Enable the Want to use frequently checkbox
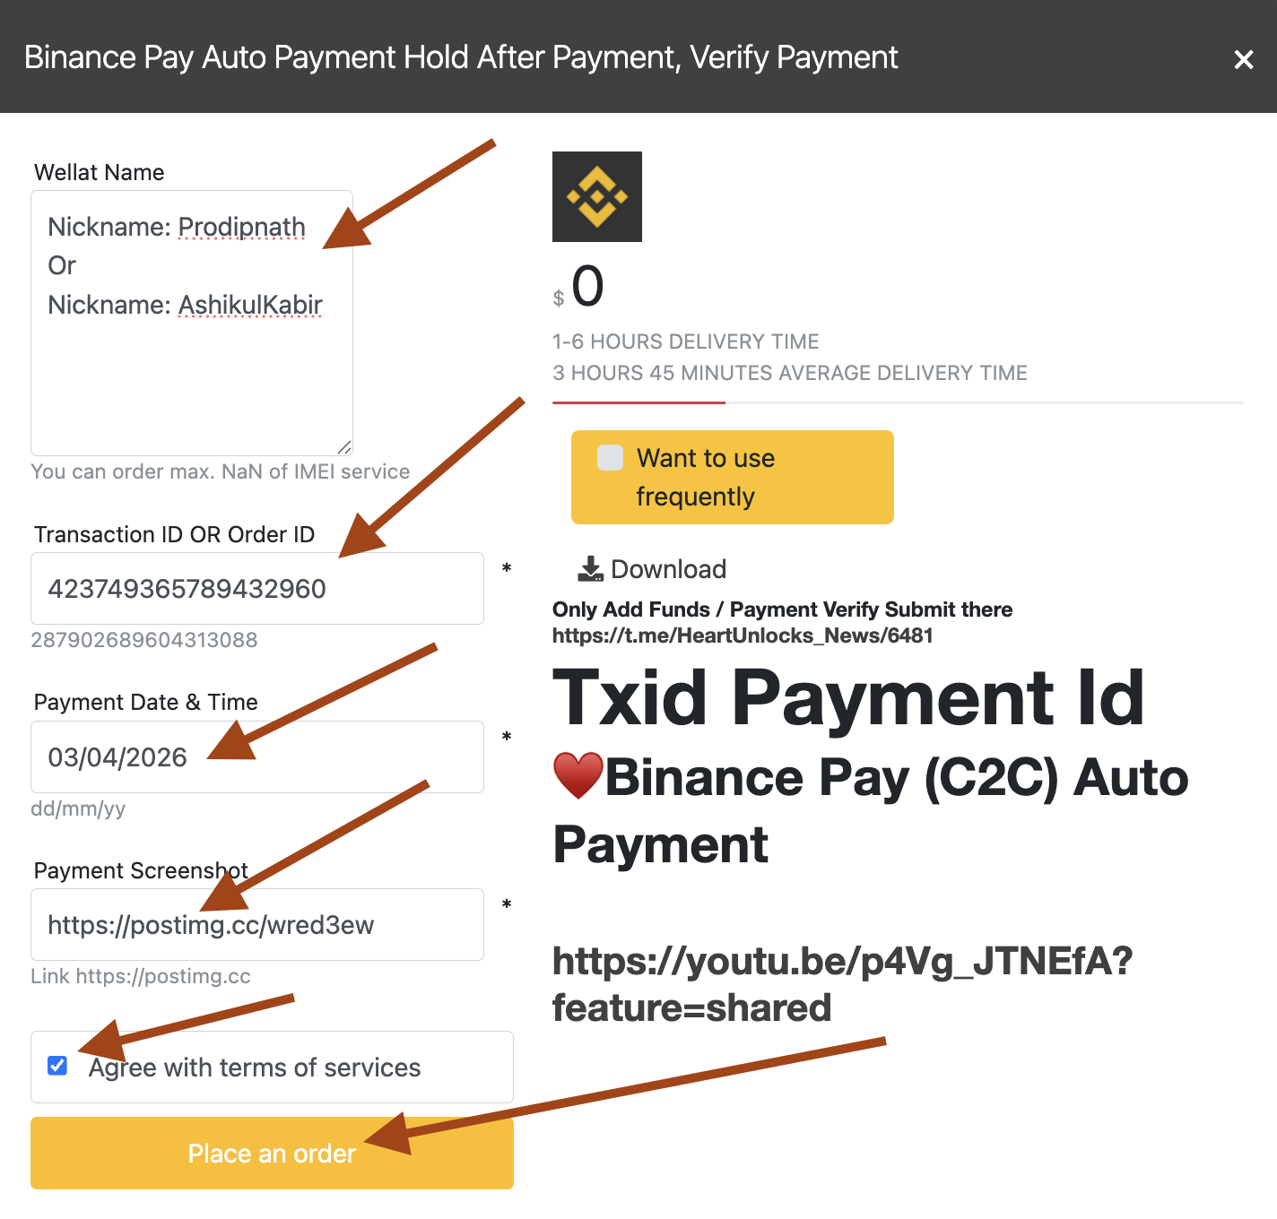This screenshot has height=1219, width=1277. click(610, 457)
